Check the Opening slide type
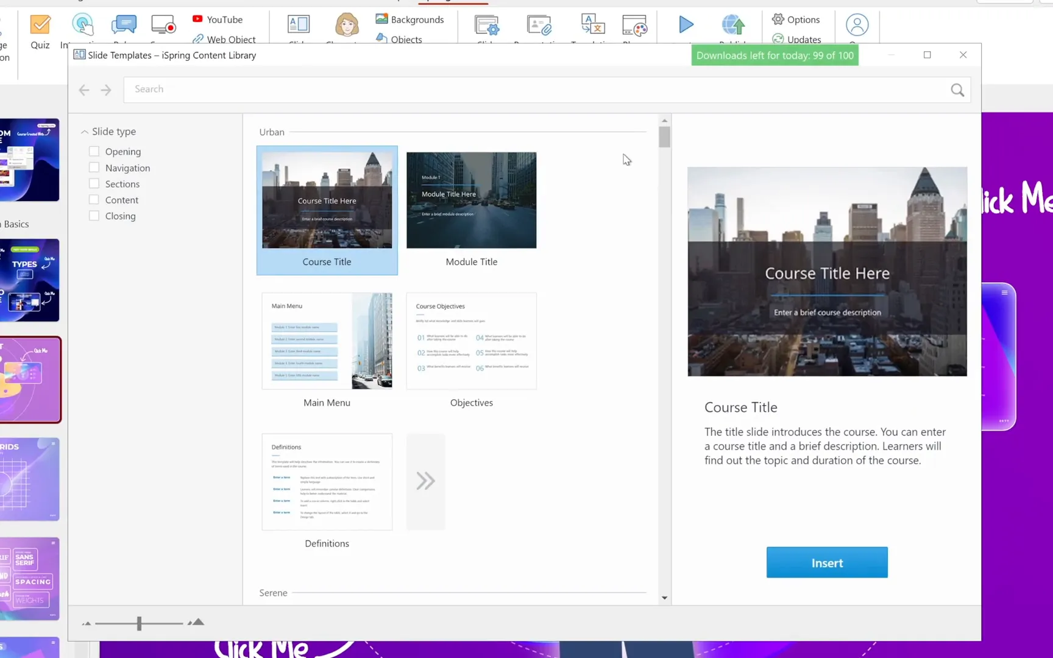This screenshot has height=658, width=1053. click(94, 151)
